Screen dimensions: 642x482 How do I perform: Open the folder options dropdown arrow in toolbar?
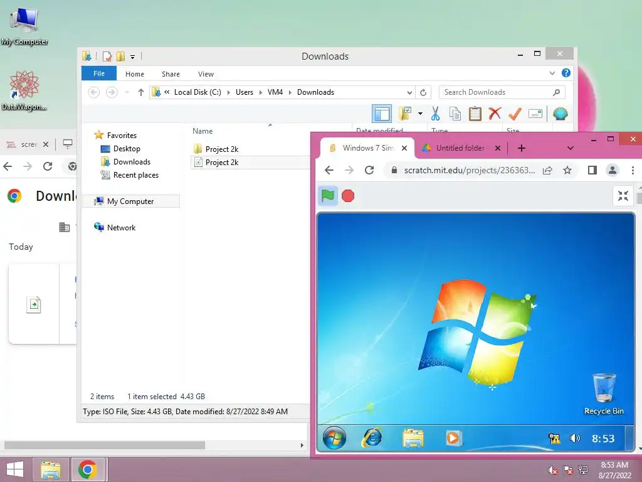point(420,114)
